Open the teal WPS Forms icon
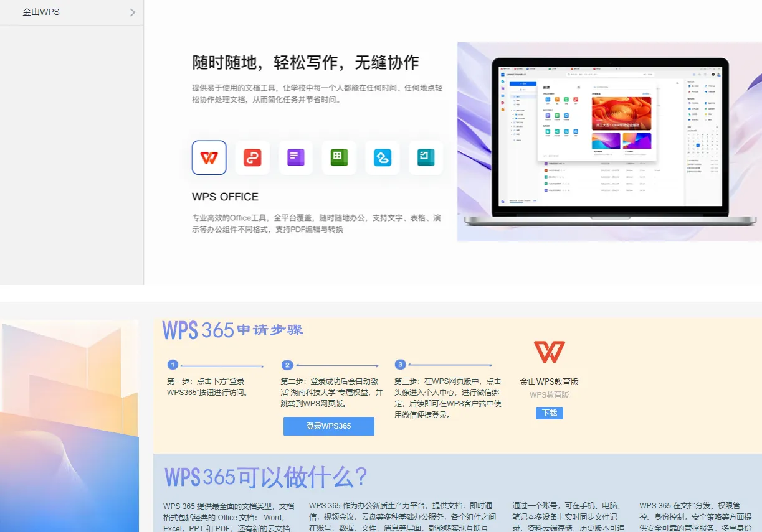The width and height of the screenshot is (762, 532). [x=425, y=157]
